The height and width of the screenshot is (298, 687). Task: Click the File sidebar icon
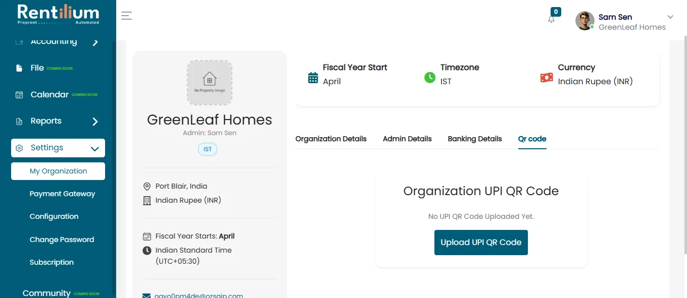coord(19,68)
